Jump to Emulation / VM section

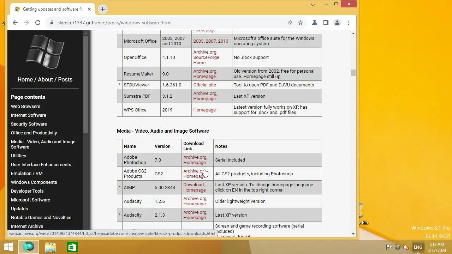point(27,173)
